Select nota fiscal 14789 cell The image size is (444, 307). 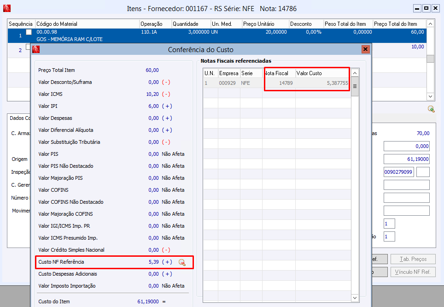pos(279,83)
